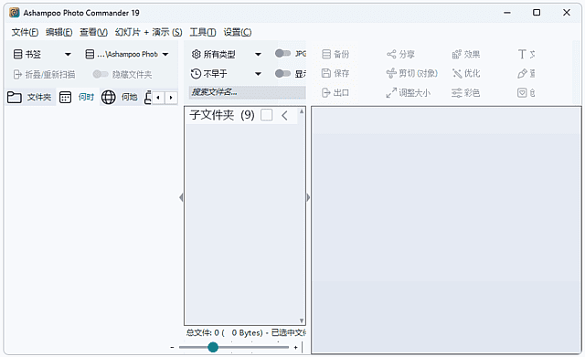The width and height of the screenshot is (585, 357).
Task: Toggle the JPG switch
Action: click(x=282, y=54)
